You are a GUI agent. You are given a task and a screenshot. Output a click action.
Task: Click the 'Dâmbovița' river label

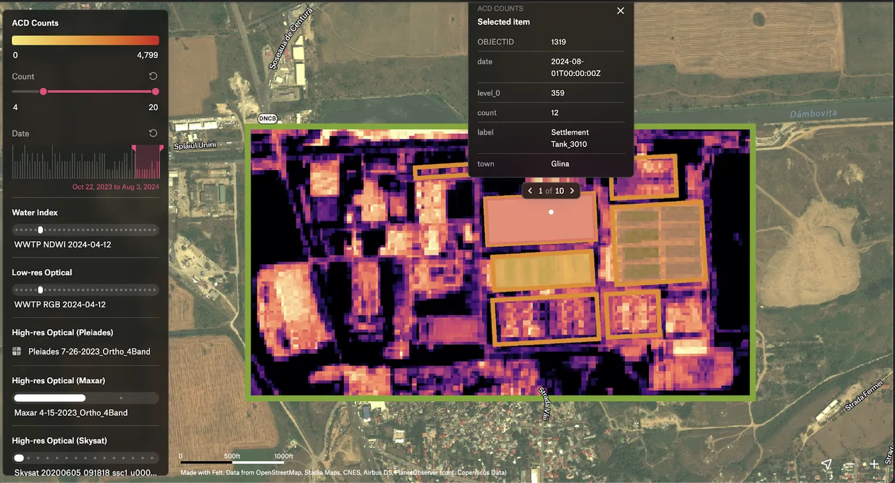tap(813, 114)
